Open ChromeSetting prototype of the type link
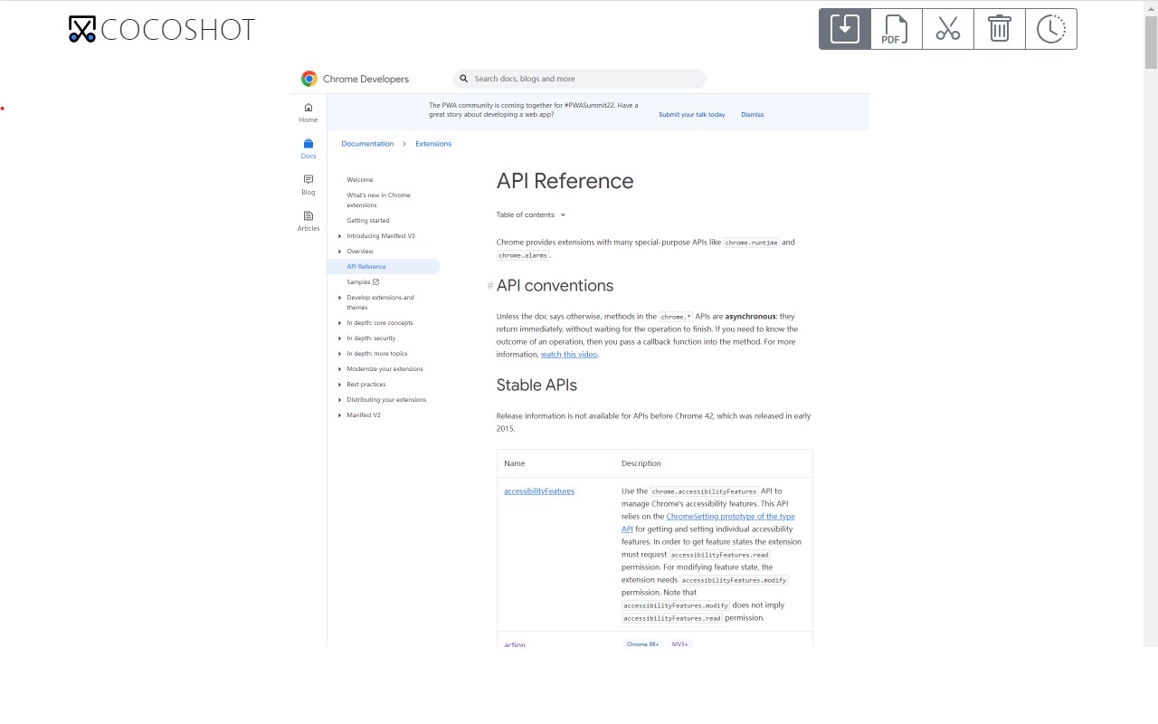The image size is (1158, 724). pos(708,523)
